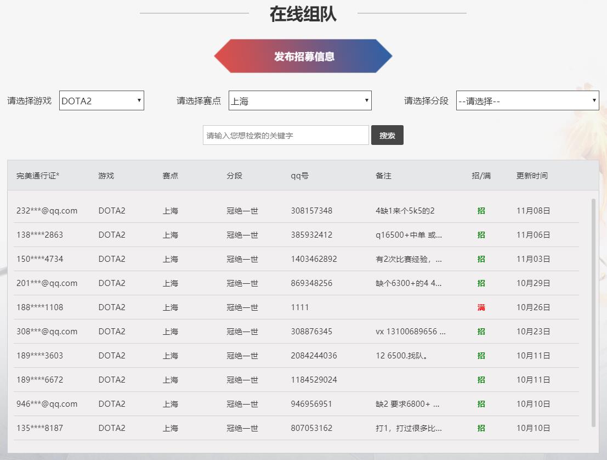Click the 在线组队 page title
Screen dimensions: 607x460
(303, 15)
